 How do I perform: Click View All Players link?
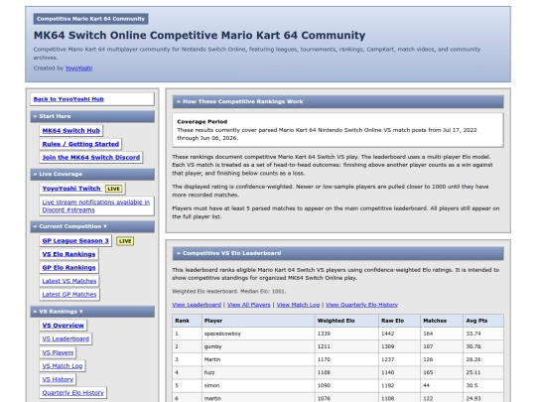[248, 305]
